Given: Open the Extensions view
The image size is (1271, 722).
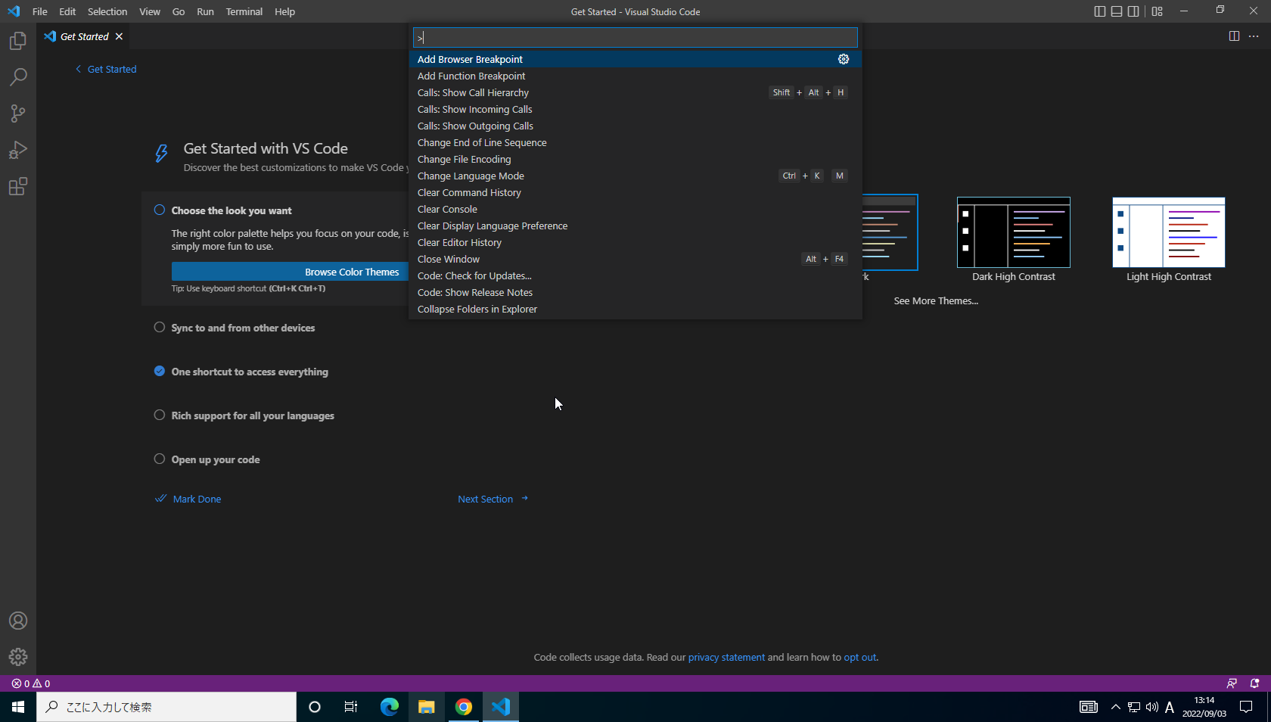Looking at the screenshot, I should pos(18,186).
